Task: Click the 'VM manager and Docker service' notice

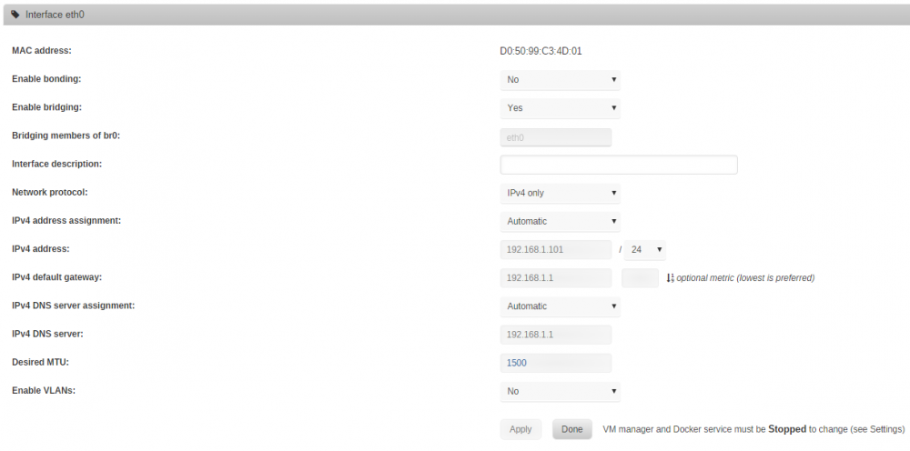Action: pyautogui.click(x=753, y=429)
